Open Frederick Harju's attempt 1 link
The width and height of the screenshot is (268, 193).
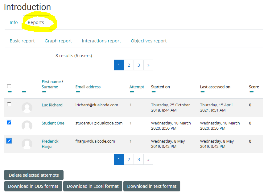pos(130,141)
